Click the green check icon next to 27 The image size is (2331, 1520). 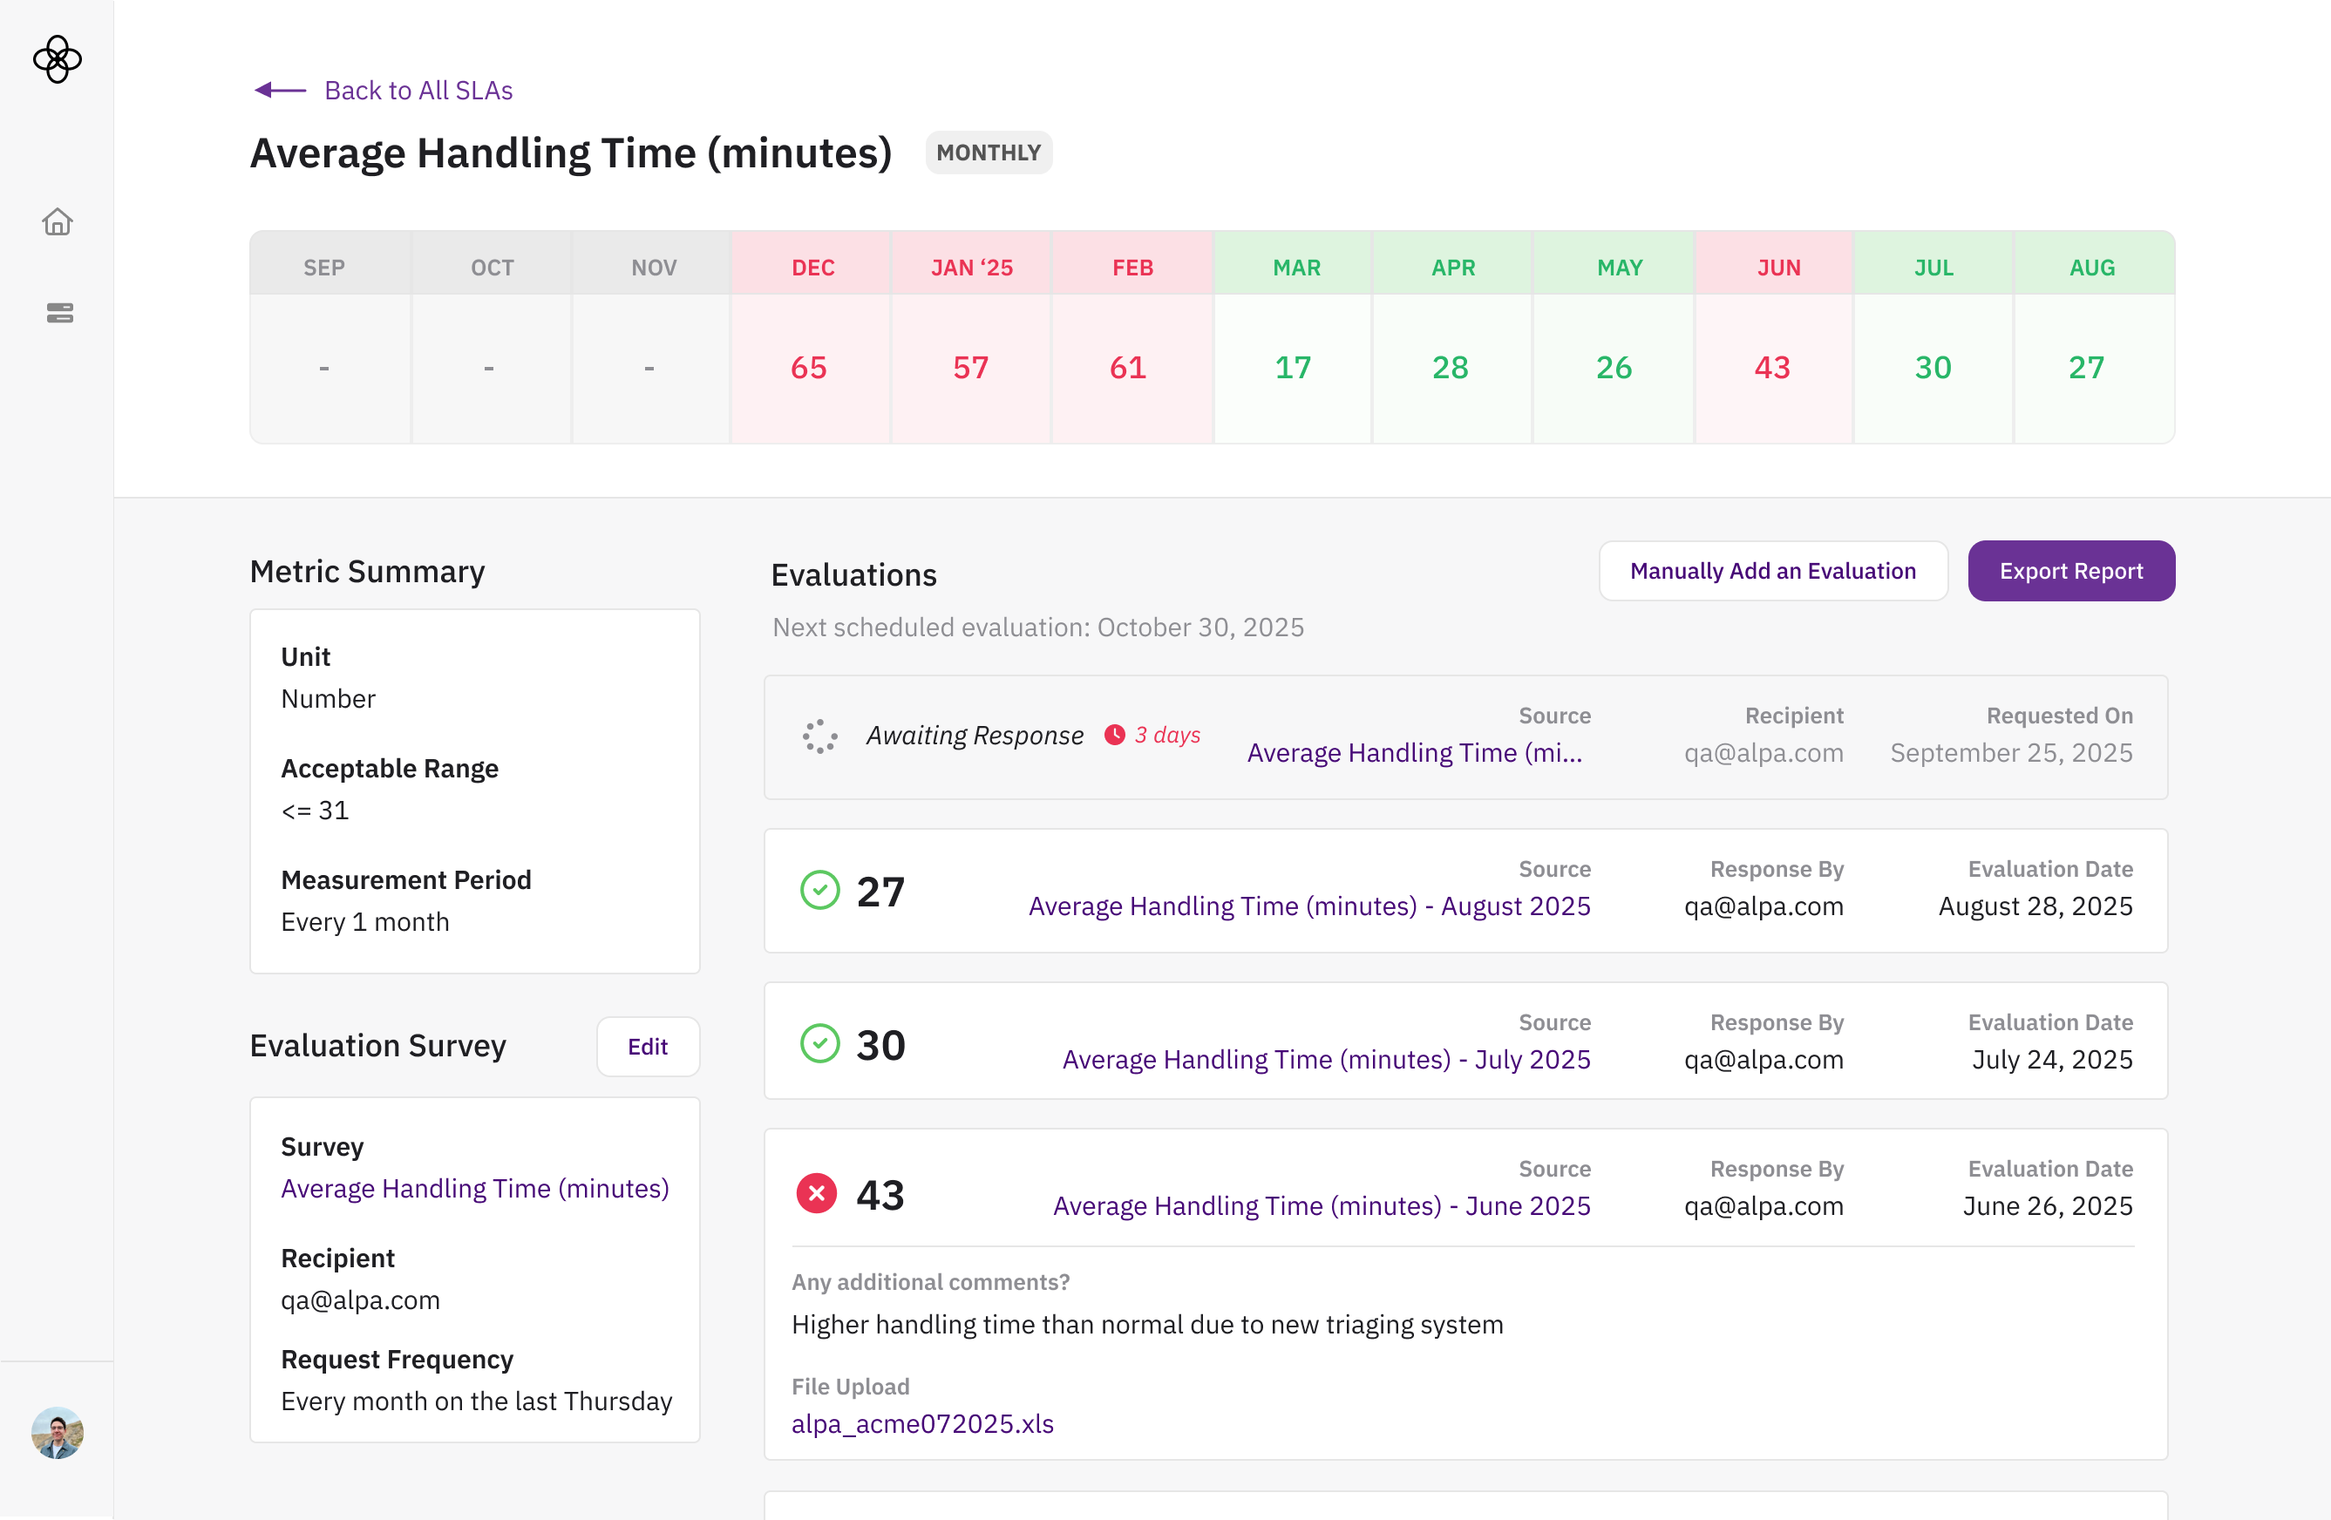(819, 890)
